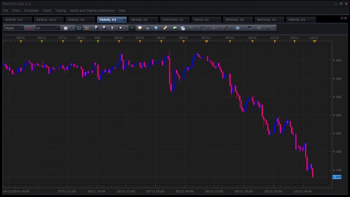Open the SPX500, H1 chart tab
Image resolution: width=350 pixels, height=197 pixels.
click(238, 20)
